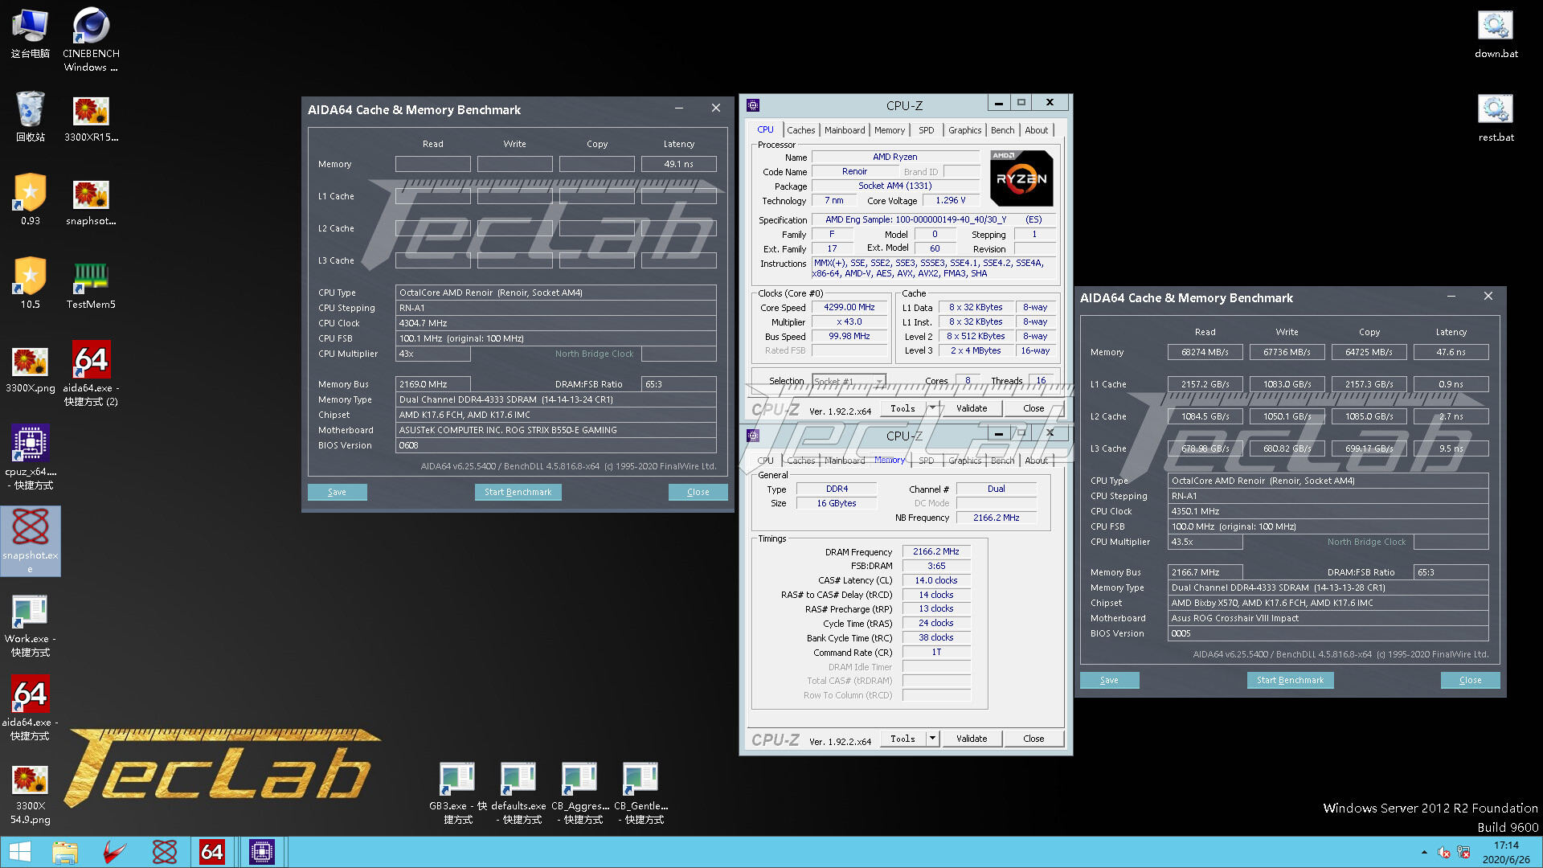Open aida64.exe 快捷方式 (2) shortcut
This screenshot has width=1543, height=868.
point(91,375)
